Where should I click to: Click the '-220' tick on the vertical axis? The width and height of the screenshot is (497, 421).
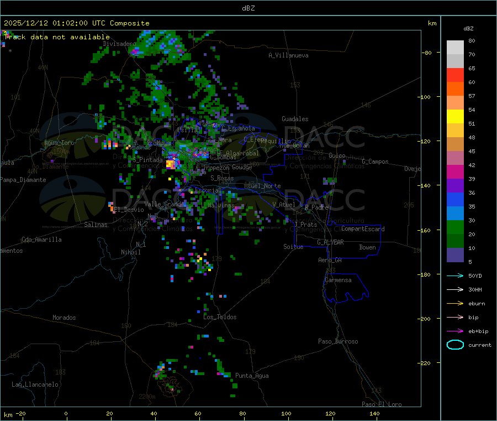425,363
